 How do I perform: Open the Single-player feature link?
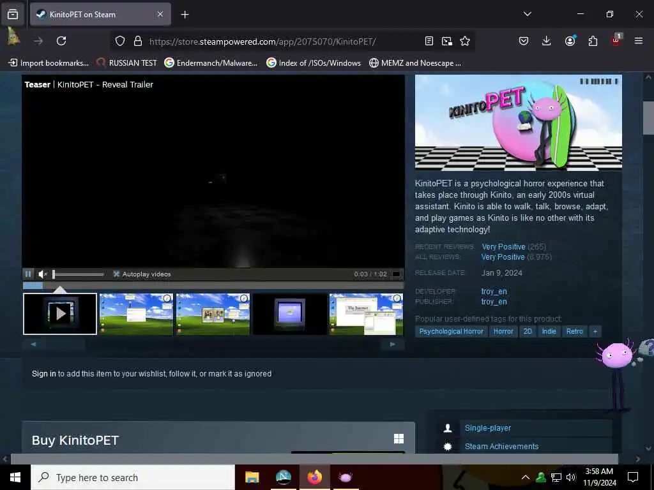[x=487, y=428]
